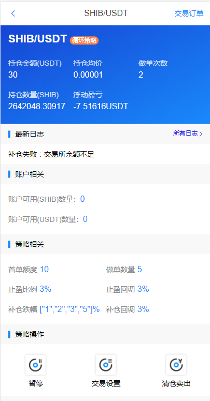This screenshot has width=210, height=401.
Task: Click the chevron beside 所有日志
Action: (x=201, y=133)
